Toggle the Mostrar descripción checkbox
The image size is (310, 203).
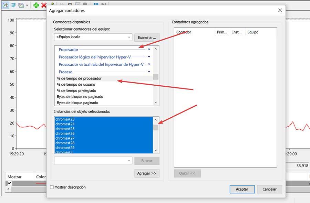[x=52, y=187]
